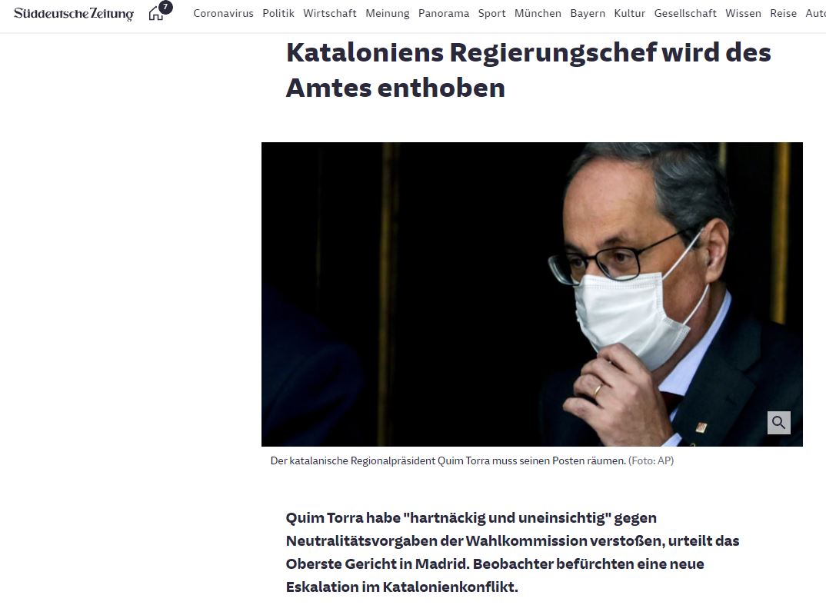This screenshot has height=605, width=826.
Task: Go to the Wissen section
Action: click(x=743, y=13)
